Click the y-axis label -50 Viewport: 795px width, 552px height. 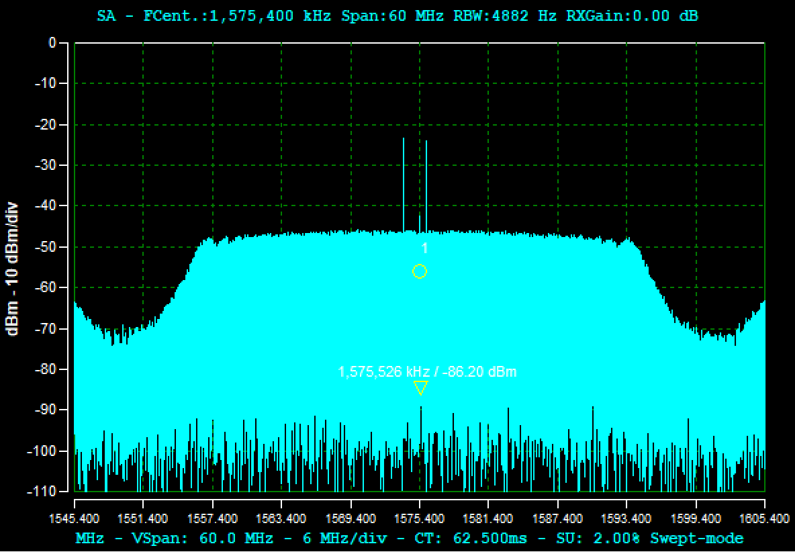tap(46, 247)
